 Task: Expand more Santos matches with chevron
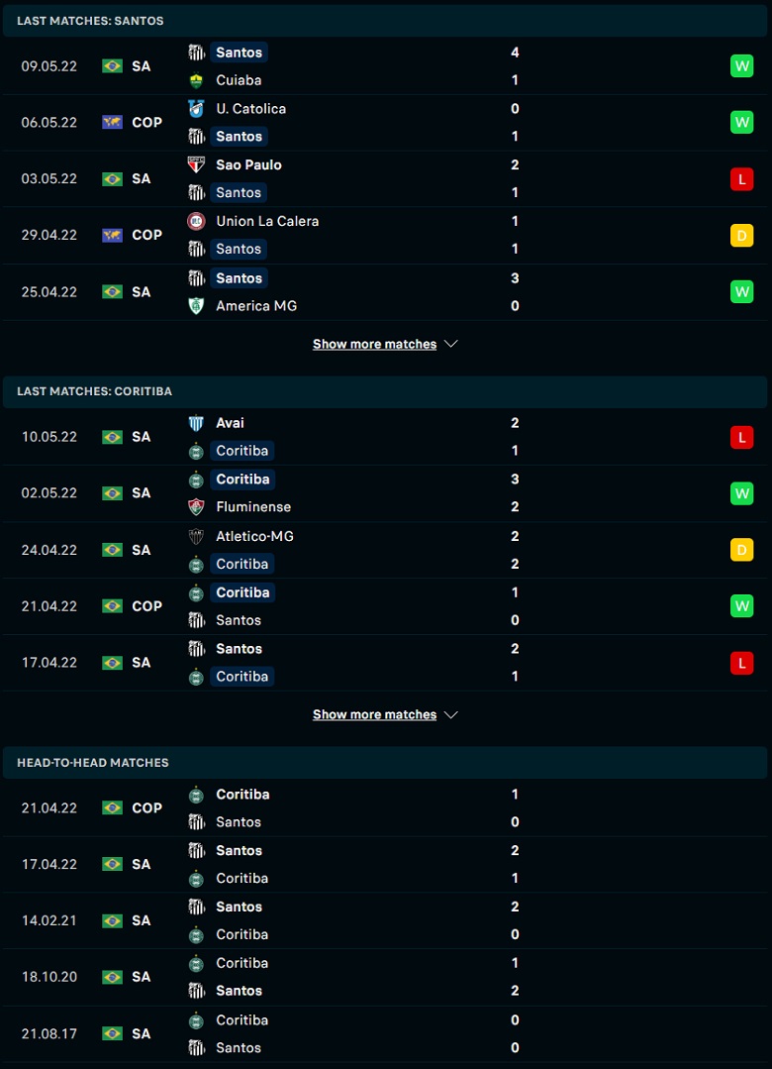[x=451, y=345]
